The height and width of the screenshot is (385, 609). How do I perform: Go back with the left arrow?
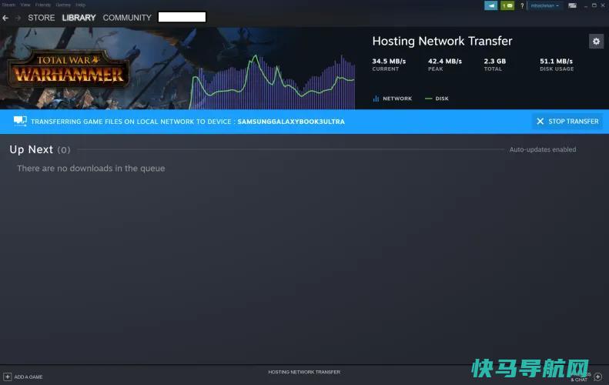5,18
